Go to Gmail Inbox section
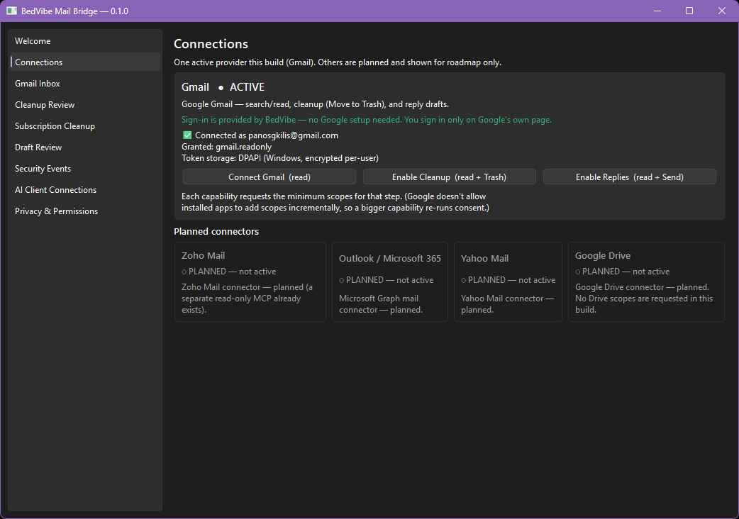Image resolution: width=739 pixels, height=519 pixels. (85, 84)
